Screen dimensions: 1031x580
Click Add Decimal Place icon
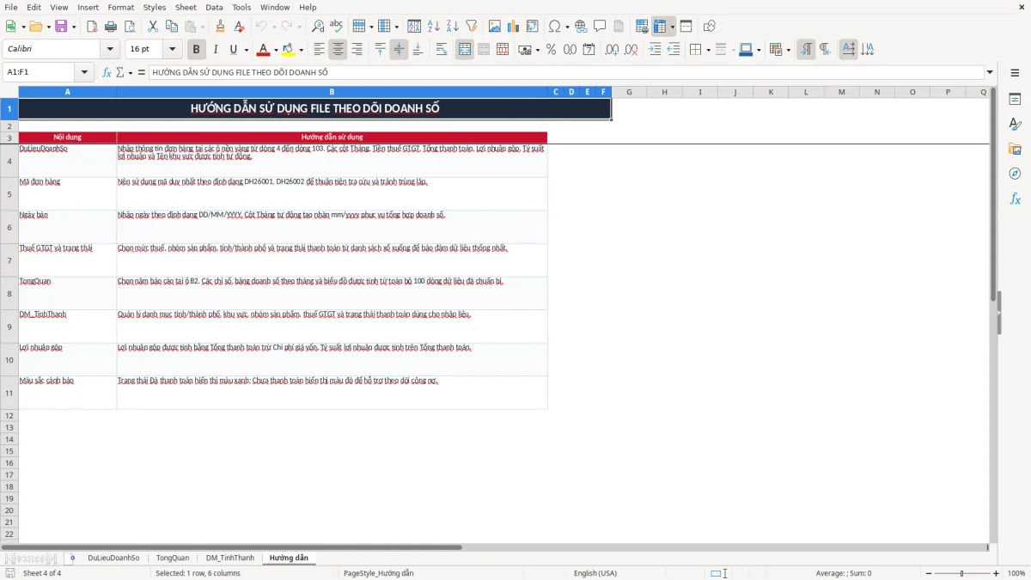click(x=613, y=50)
